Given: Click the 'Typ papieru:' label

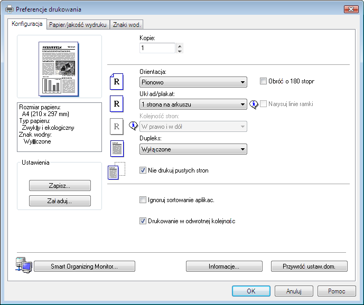Looking at the screenshot, I should click(x=34, y=121).
